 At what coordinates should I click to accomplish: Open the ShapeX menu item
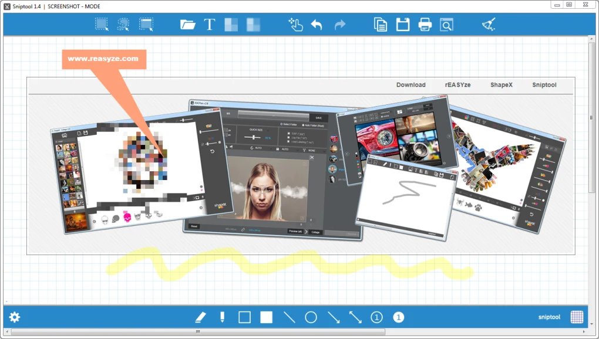pyautogui.click(x=501, y=84)
